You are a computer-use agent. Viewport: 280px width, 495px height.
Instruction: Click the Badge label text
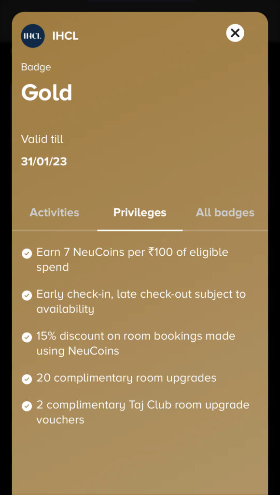coord(36,67)
